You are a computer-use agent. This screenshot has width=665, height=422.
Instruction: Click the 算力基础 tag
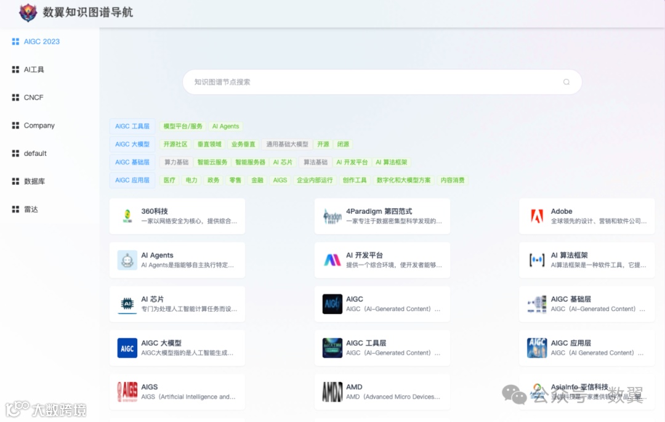pos(176,162)
